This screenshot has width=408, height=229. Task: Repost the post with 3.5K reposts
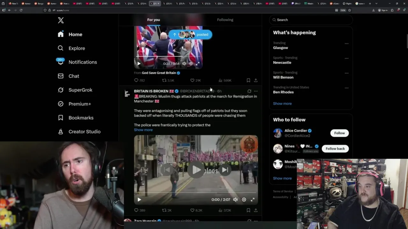(x=168, y=80)
